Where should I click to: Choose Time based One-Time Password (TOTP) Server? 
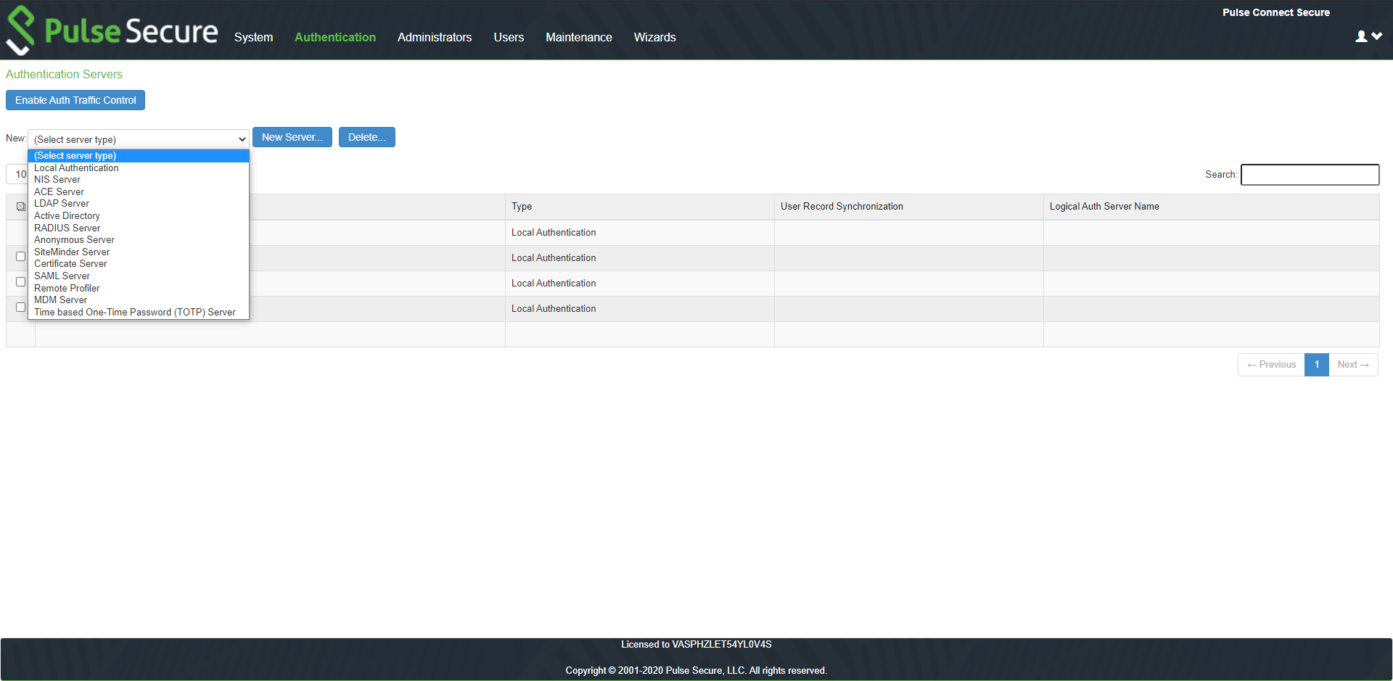(x=139, y=313)
